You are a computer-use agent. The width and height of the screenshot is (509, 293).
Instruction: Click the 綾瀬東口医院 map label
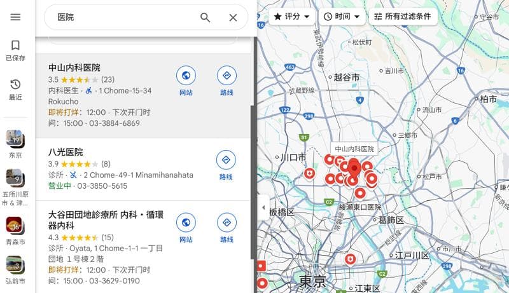point(360,207)
